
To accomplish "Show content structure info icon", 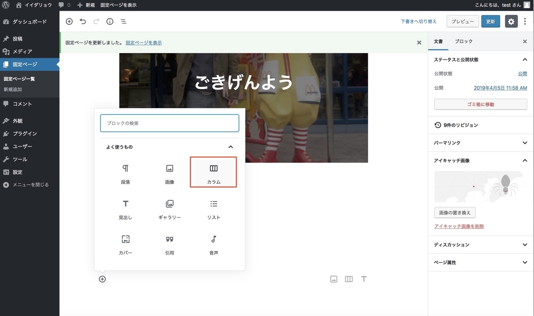I will (110, 21).
